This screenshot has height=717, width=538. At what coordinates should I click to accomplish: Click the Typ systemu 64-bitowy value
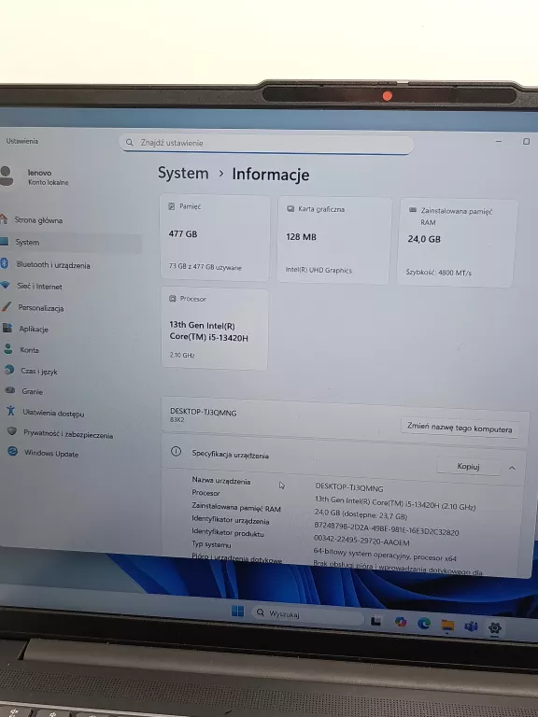click(x=385, y=555)
